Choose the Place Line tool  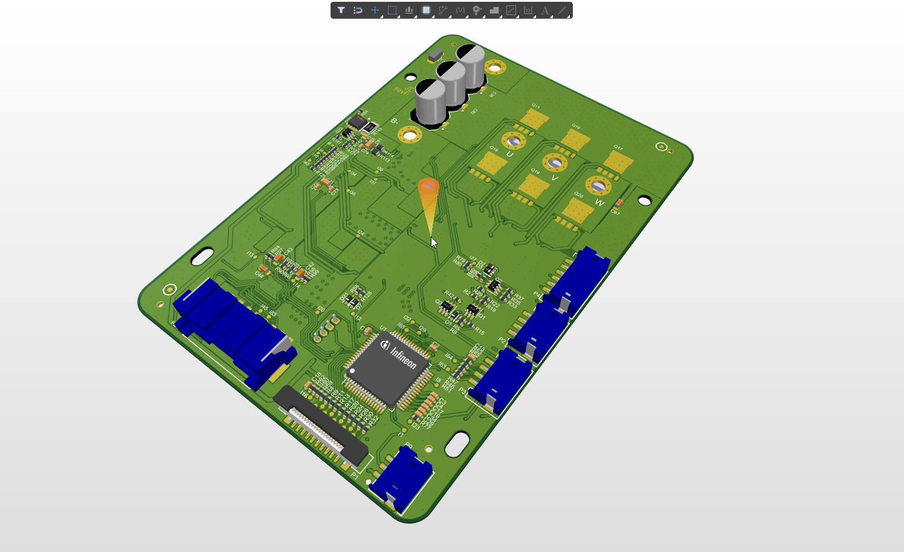[562, 10]
